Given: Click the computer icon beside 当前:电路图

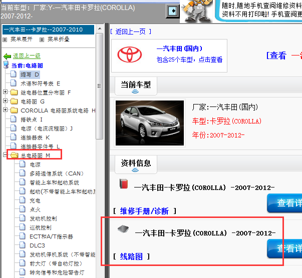Looking at the screenshot, I should pyautogui.click(x=6, y=65).
